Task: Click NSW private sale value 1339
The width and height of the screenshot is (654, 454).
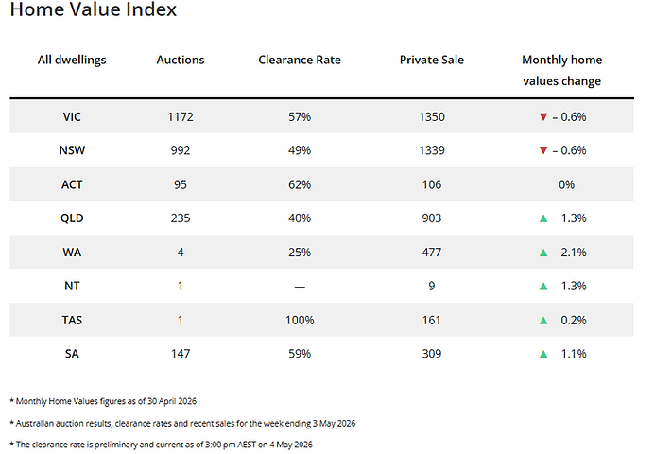Action: tap(432, 150)
